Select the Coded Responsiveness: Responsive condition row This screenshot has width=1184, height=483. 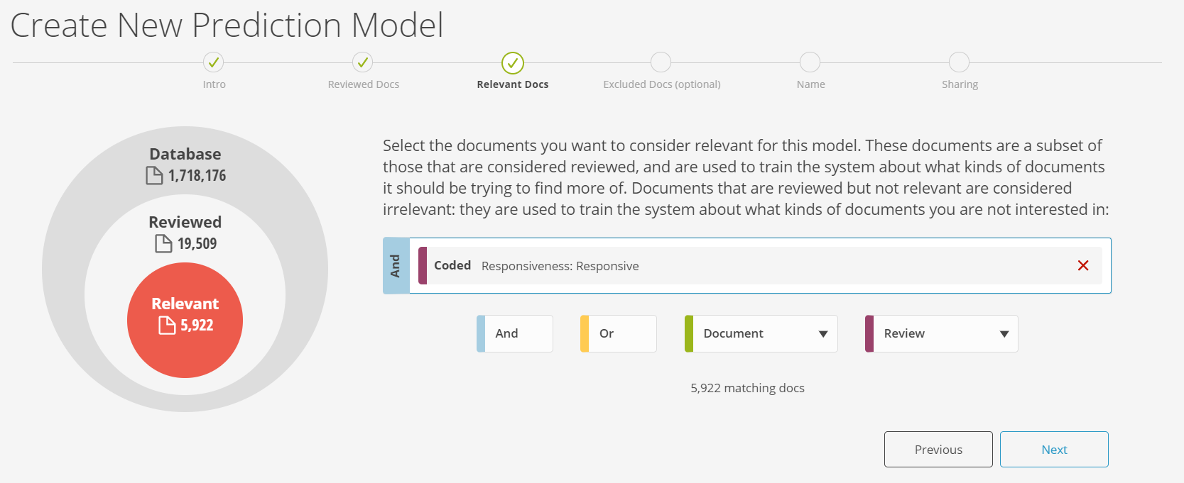760,265
